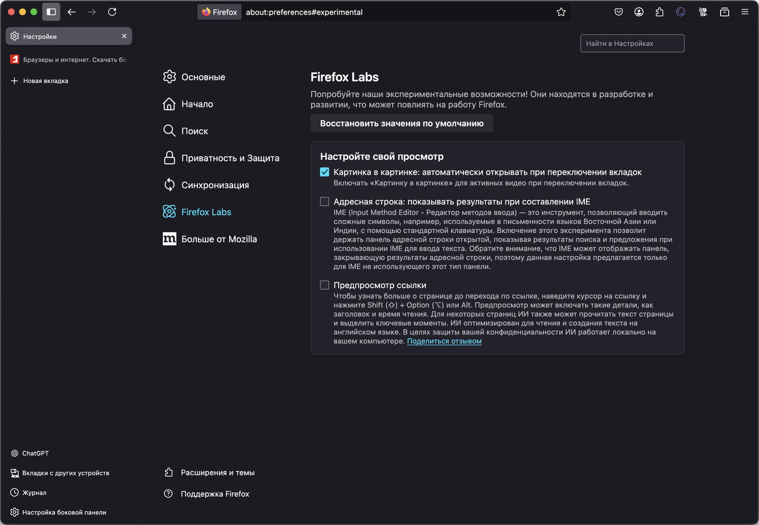Open the Pocket save icon
759x525 pixels.
pyautogui.click(x=618, y=12)
